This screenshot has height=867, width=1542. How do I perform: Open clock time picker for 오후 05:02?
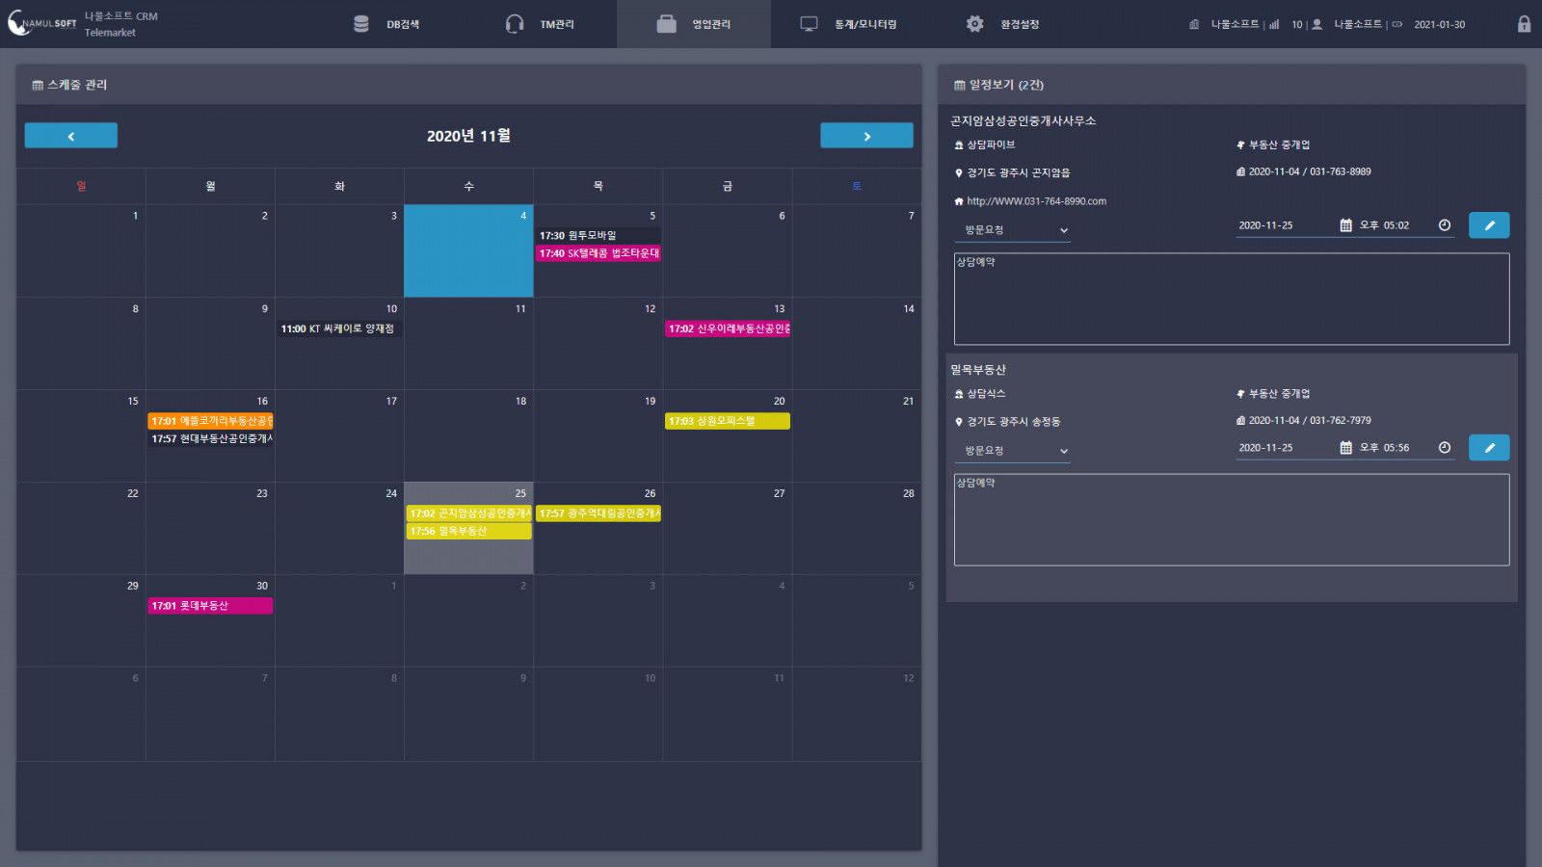1444,225
